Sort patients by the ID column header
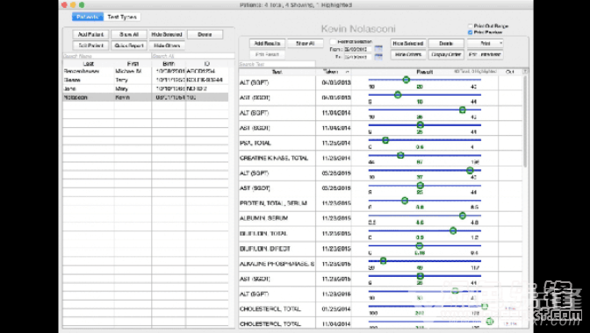The image size is (590, 333). coord(207,64)
